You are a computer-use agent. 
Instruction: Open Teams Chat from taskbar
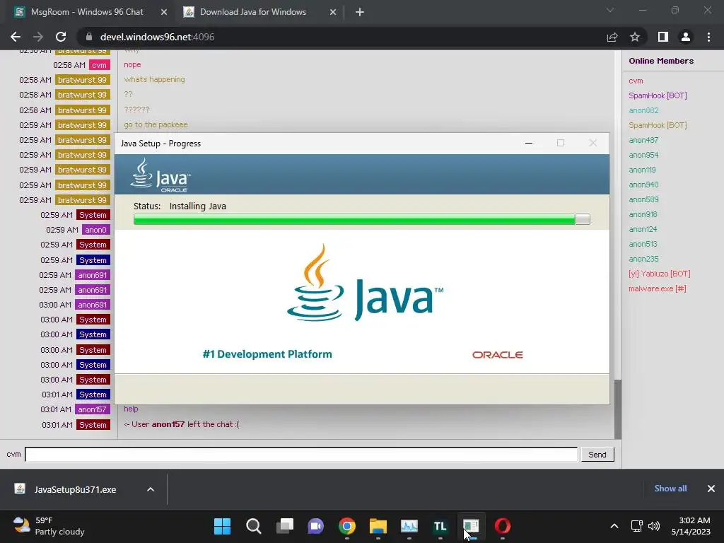point(316,526)
